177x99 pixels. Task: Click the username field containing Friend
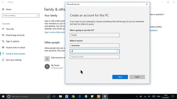point(95,35)
